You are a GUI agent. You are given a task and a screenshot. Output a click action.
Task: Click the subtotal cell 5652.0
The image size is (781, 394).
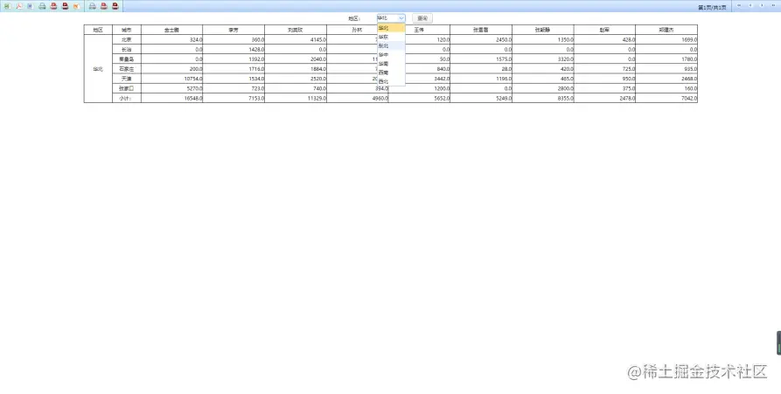419,98
